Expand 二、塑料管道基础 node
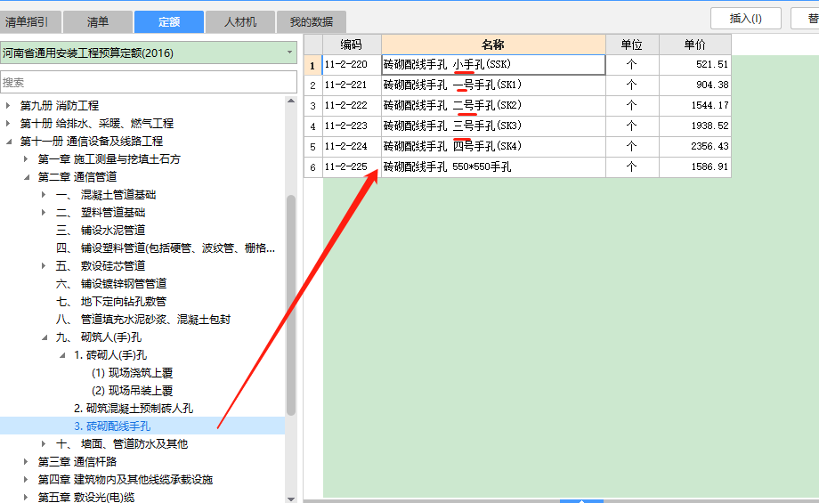This screenshot has height=503, width=819. (44, 212)
